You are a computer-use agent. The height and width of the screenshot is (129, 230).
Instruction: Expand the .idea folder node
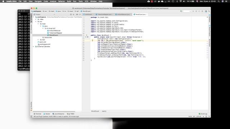[x=36, y=19]
